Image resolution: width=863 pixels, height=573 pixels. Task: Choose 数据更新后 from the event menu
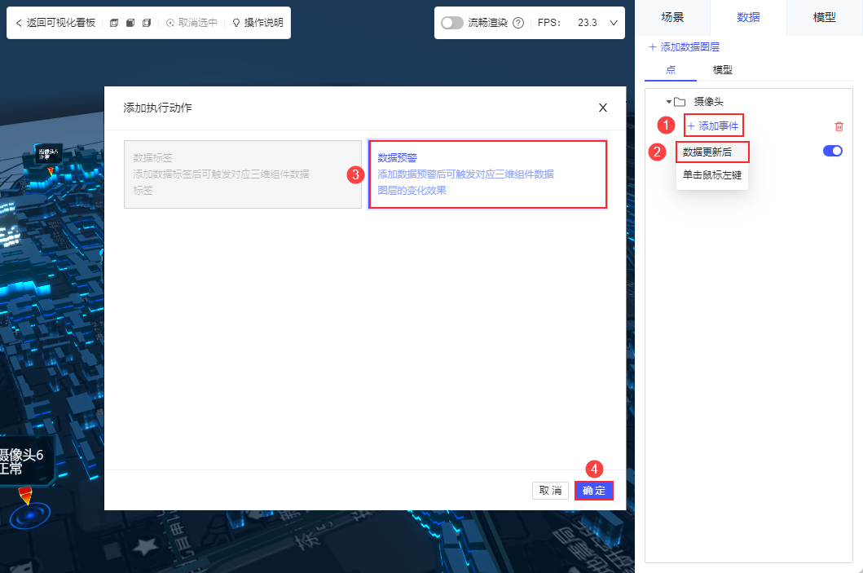coord(712,152)
